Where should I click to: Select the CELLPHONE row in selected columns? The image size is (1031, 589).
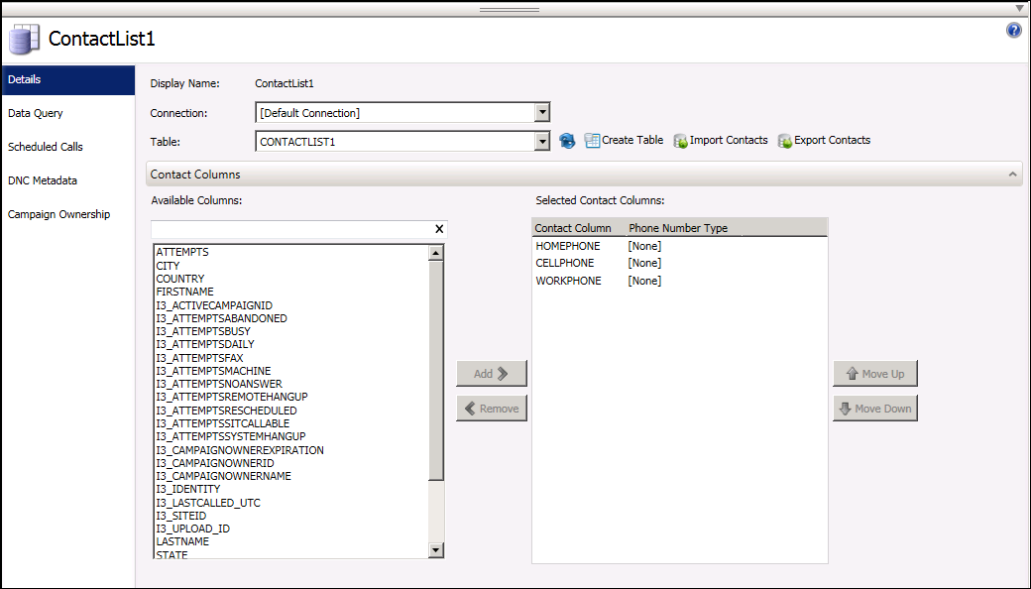[565, 263]
